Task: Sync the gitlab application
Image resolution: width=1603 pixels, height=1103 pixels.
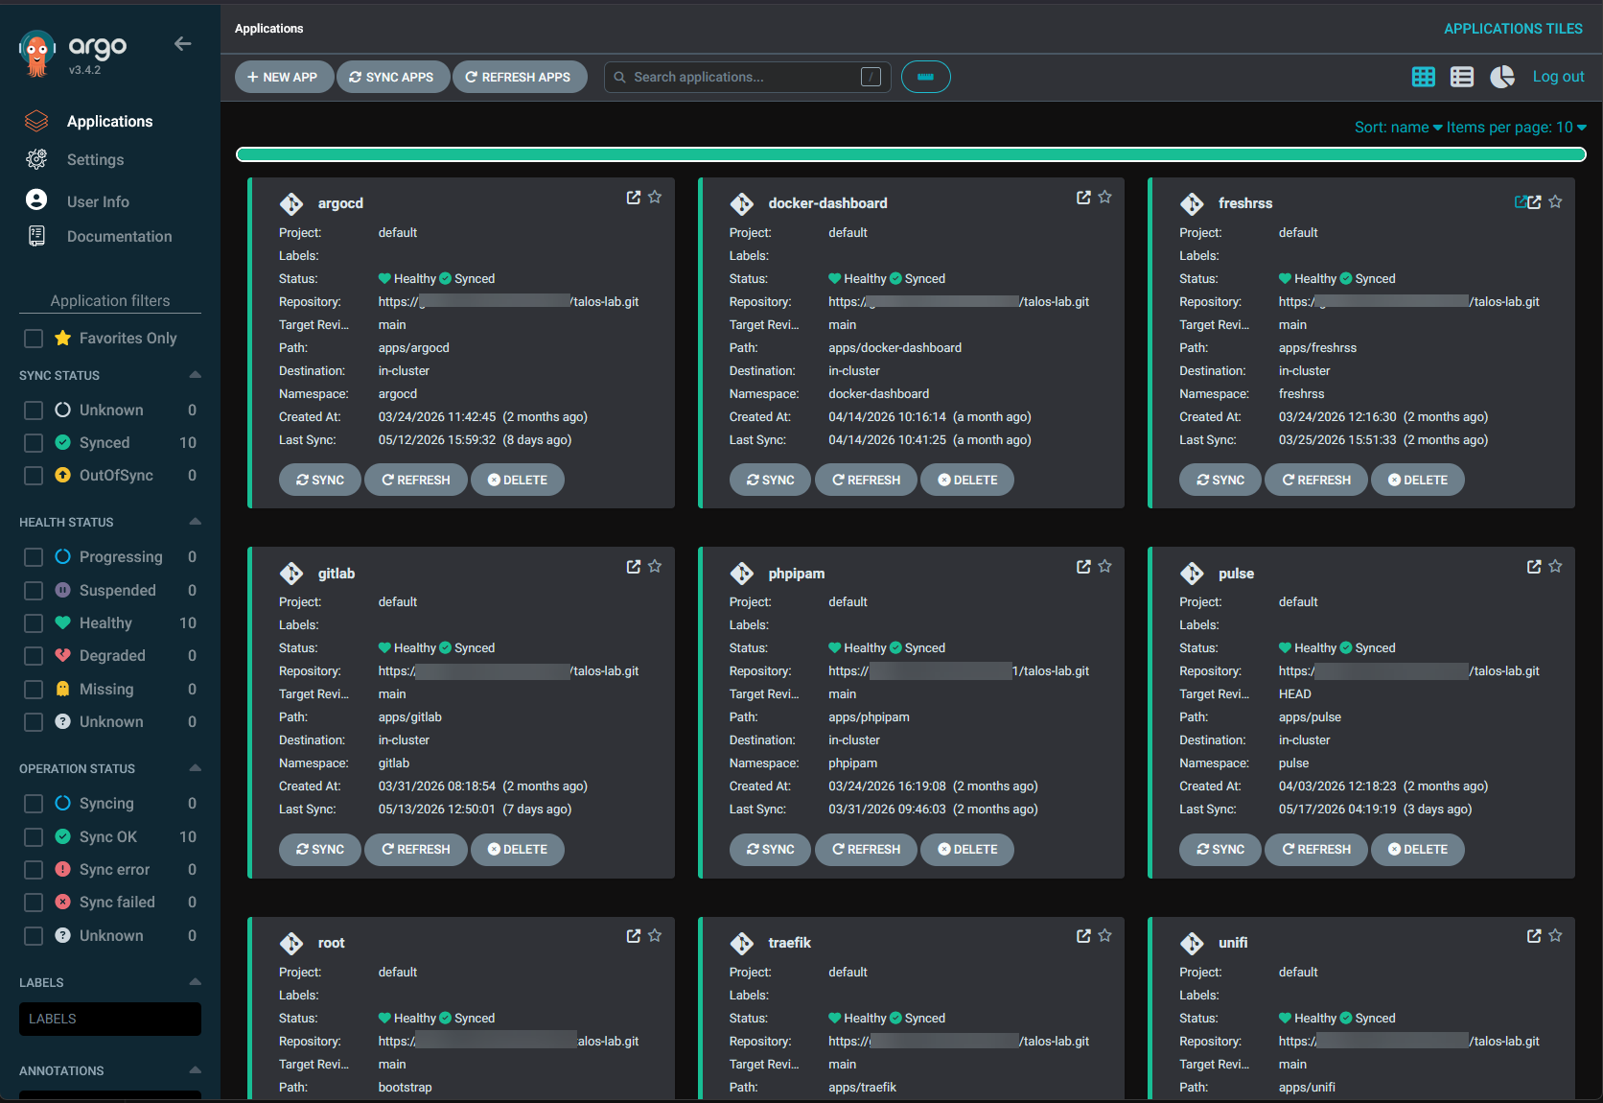Action: click(320, 849)
